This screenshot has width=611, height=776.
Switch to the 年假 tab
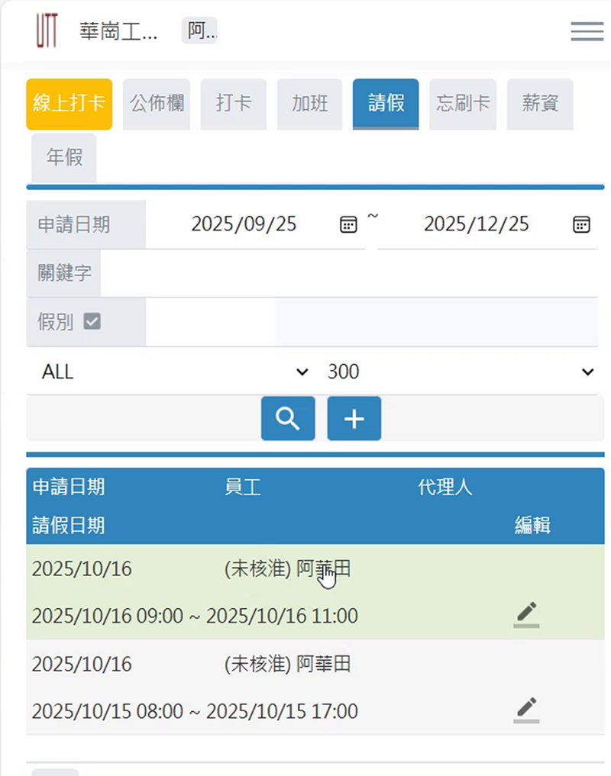64,158
